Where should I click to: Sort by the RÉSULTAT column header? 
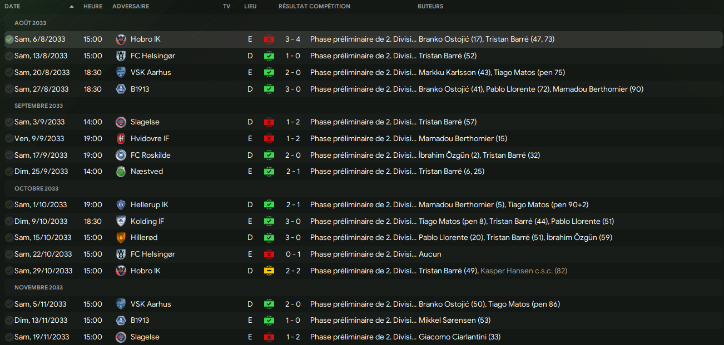[292, 7]
